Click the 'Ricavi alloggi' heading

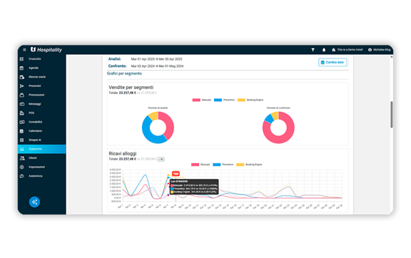coord(123,153)
